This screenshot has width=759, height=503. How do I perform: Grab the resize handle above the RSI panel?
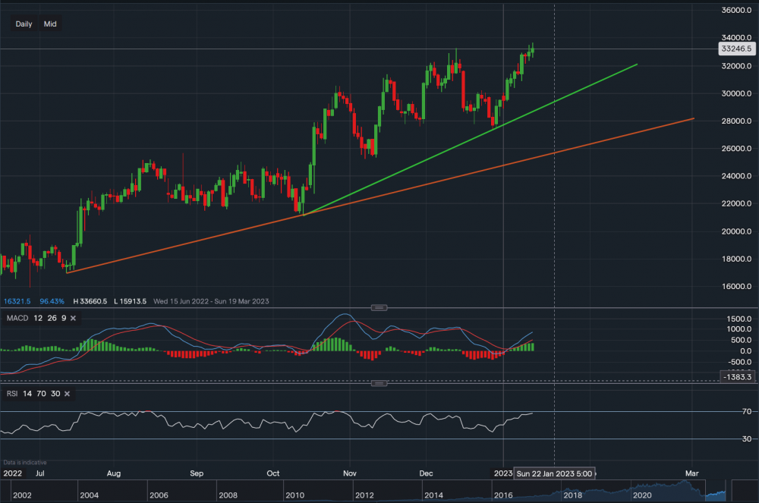(x=379, y=383)
